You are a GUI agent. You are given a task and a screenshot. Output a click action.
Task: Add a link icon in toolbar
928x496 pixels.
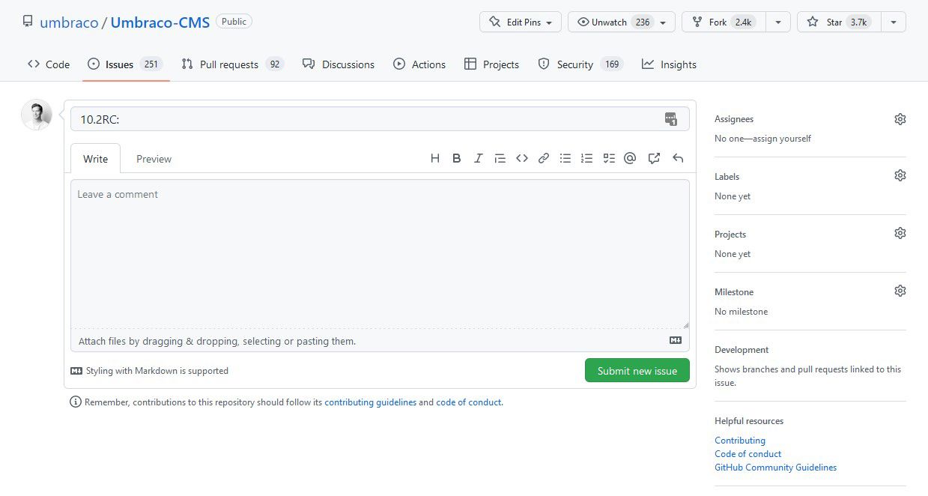coord(544,158)
